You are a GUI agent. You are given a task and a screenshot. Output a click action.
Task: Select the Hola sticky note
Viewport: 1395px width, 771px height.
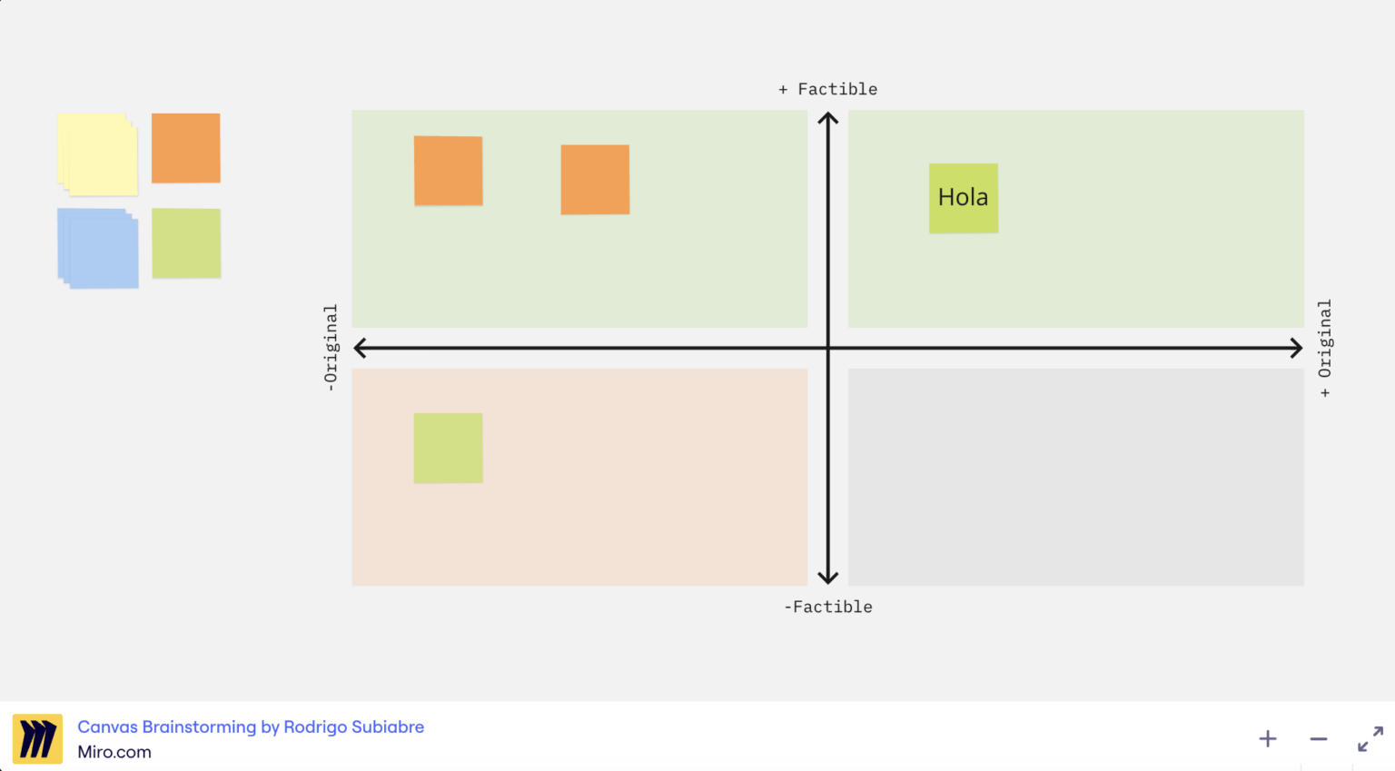click(x=963, y=197)
